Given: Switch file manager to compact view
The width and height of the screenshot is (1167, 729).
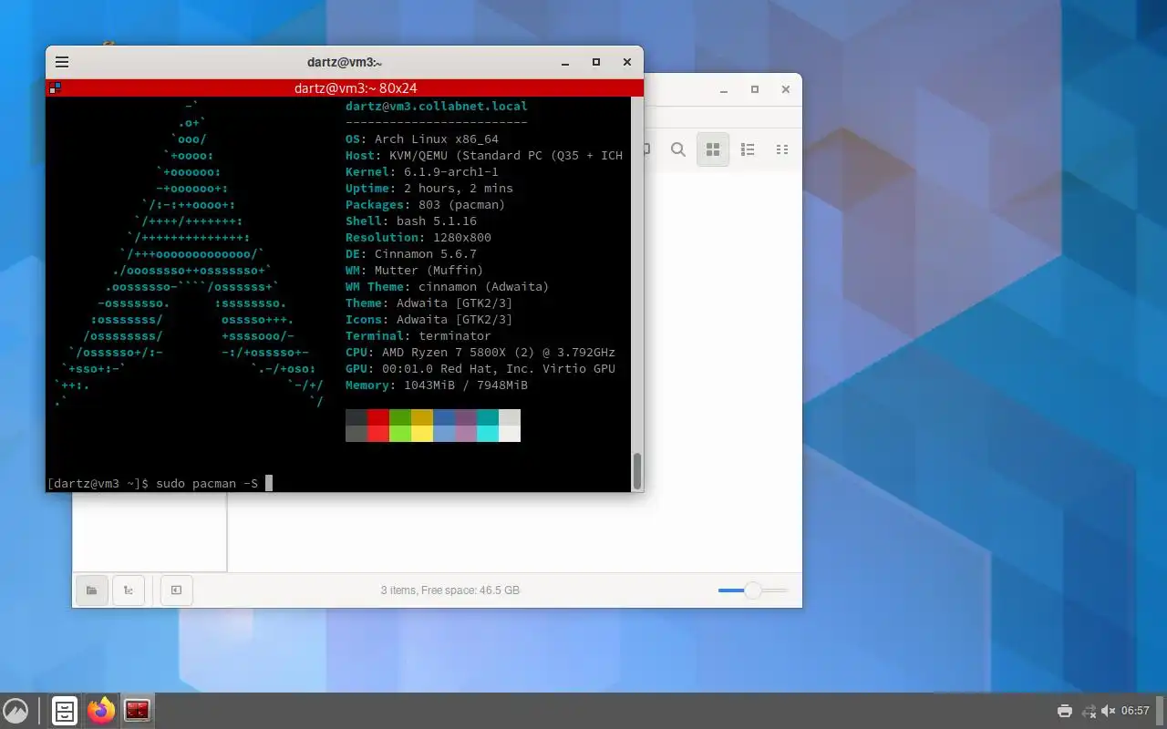Looking at the screenshot, I should (x=781, y=149).
